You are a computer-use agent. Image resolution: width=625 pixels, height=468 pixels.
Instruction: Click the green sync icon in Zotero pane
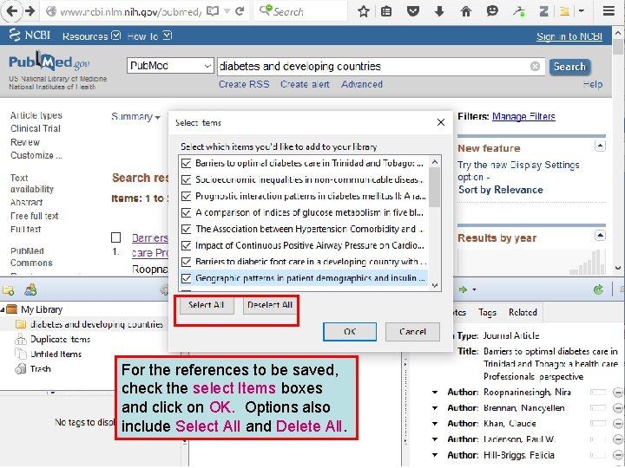point(598,289)
